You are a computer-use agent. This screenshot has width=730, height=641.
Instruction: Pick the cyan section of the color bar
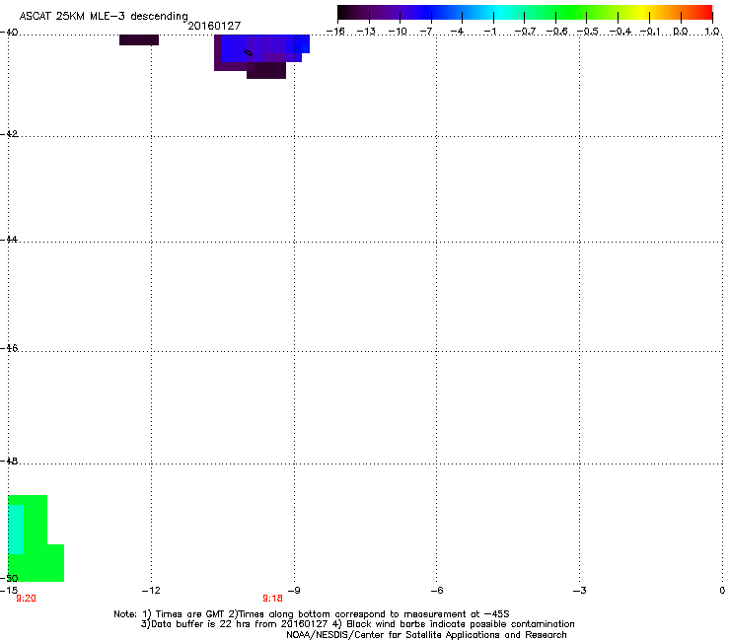click(x=498, y=13)
